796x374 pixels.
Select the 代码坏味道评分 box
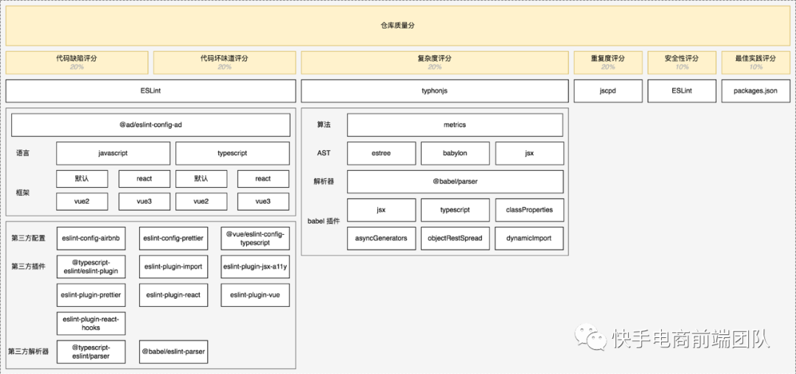click(224, 63)
